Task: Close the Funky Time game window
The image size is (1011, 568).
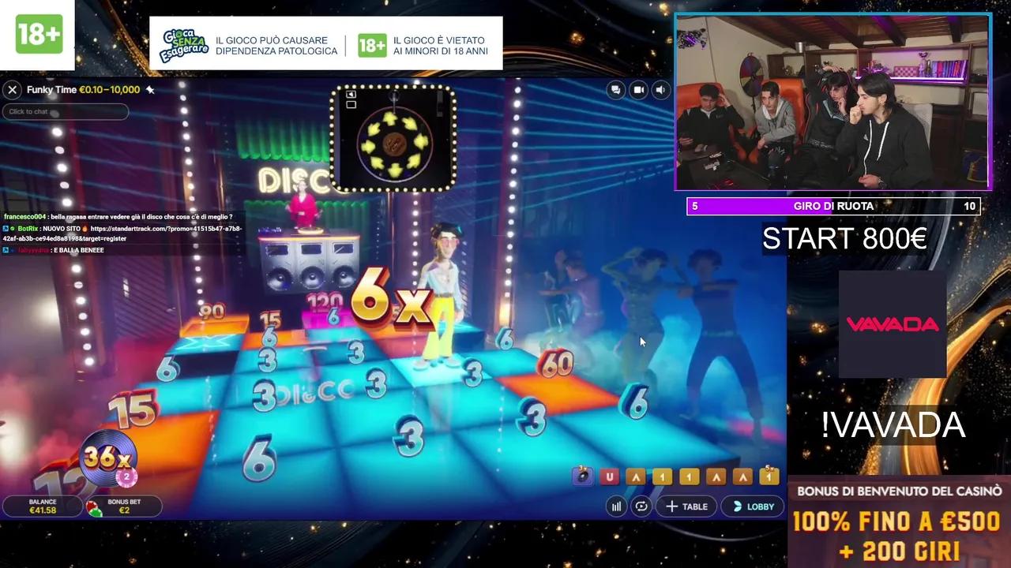Action: [12, 90]
